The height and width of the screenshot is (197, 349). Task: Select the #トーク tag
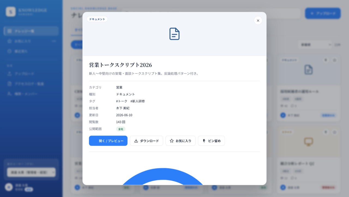pyautogui.click(x=122, y=101)
